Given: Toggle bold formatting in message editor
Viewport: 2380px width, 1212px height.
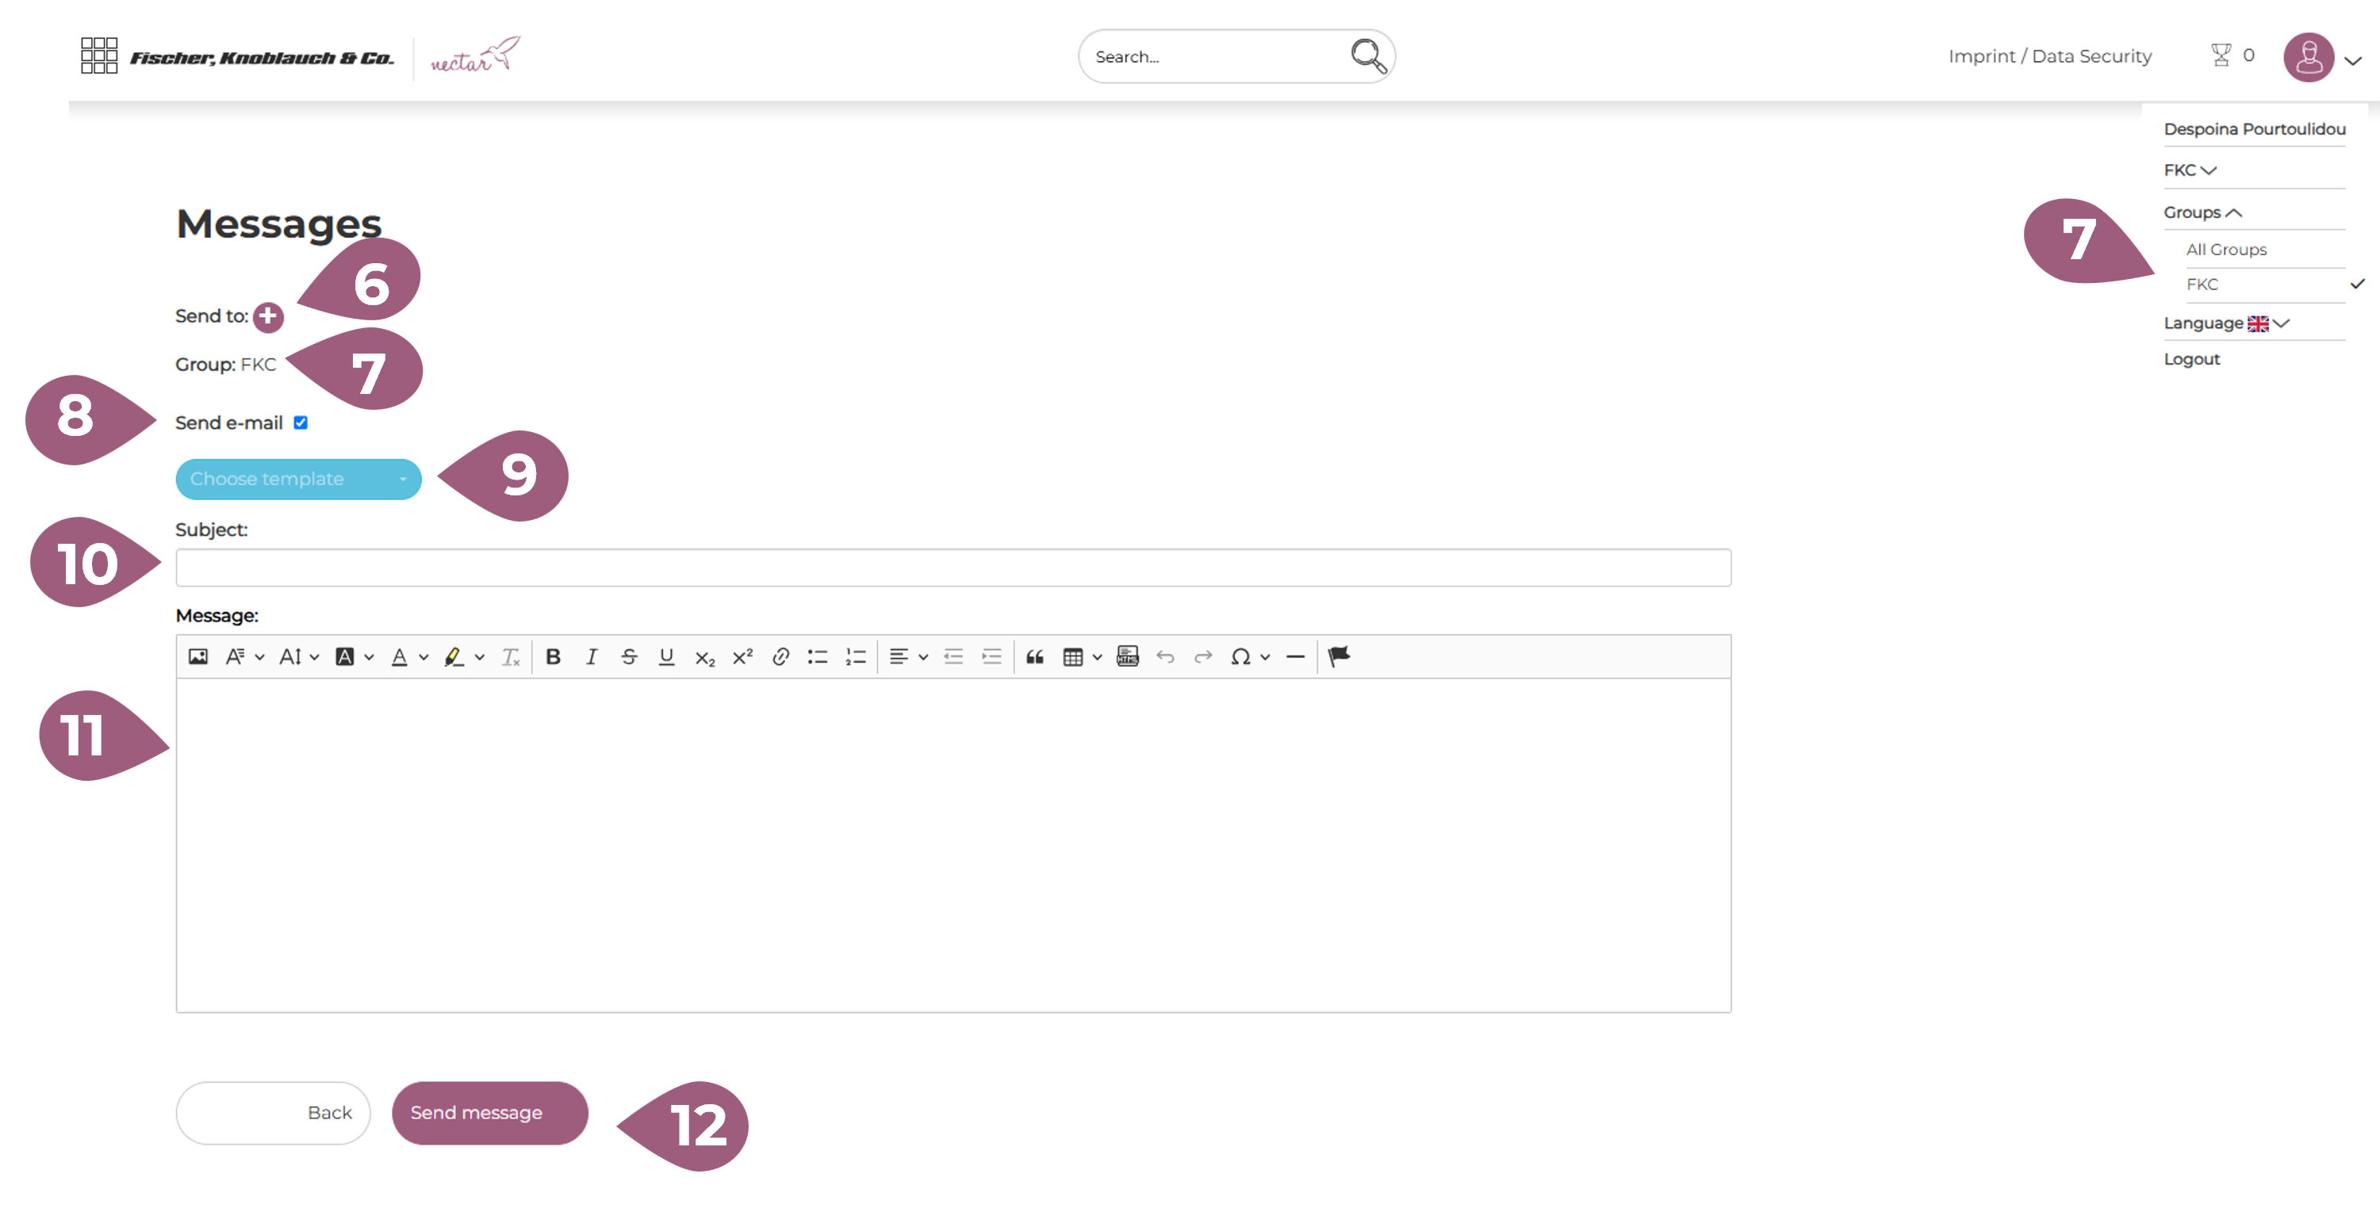Looking at the screenshot, I should [x=553, y=657].
